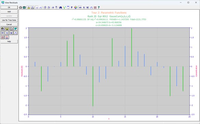Click the a=34.548673 b=45.968356 parameter line
The height and width of the screenshot is (124, 200).
coord(109,22)
